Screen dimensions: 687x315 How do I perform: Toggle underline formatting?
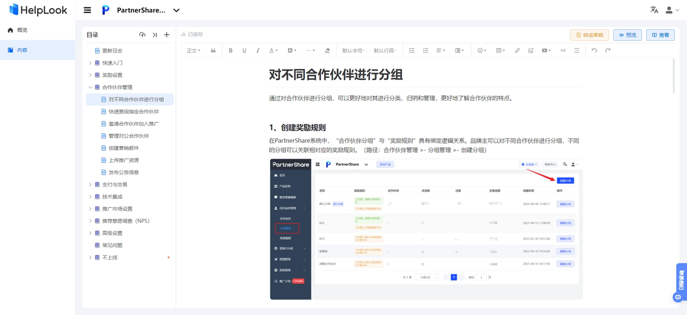coord(244,51)
